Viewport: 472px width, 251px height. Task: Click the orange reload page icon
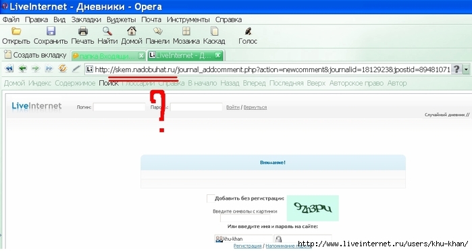62,69
